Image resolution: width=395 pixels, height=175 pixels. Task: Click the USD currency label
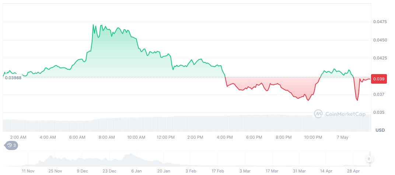380,130
